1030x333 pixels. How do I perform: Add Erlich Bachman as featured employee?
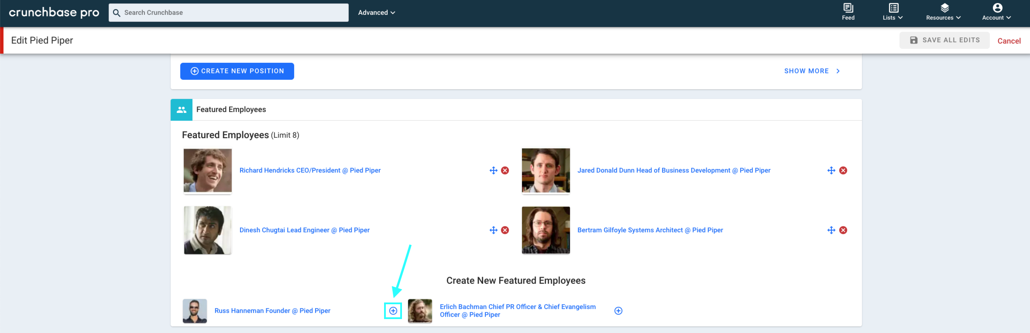pos(618,311)
